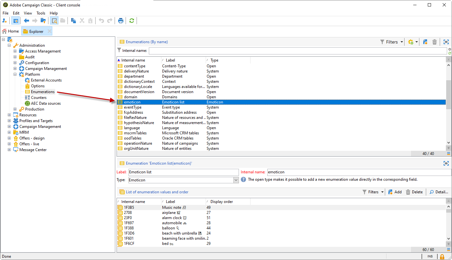Image resolution: width=452 pixels, height=260 pixels.
Task: Select the contentType enumeration row
Action: (281, 66)
